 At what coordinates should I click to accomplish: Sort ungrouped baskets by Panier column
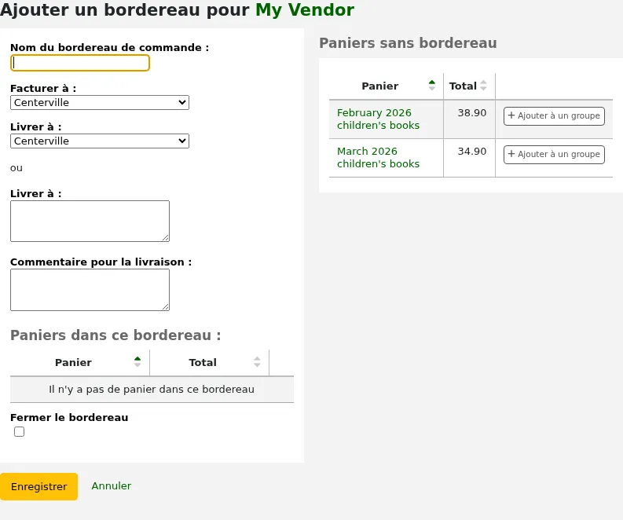click(386, 86)
